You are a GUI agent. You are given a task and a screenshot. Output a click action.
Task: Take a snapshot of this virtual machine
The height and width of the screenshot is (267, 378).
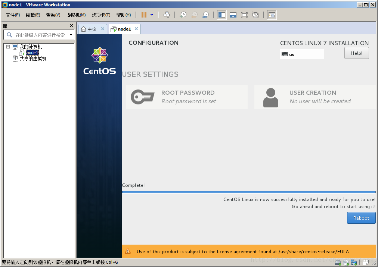183,15
